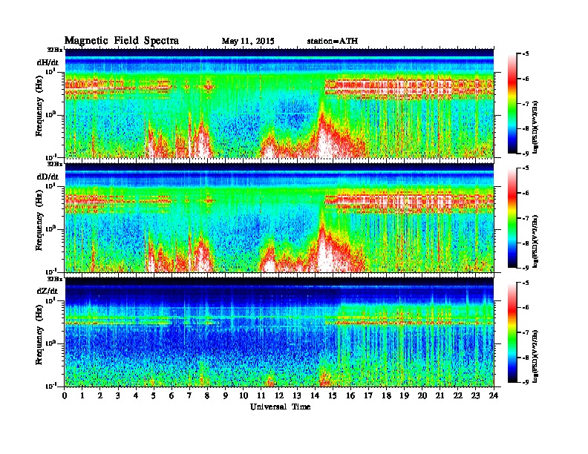Click the dZ/dt panel colorbar
This screenshot has width=588, height=454.
point(512,332)
